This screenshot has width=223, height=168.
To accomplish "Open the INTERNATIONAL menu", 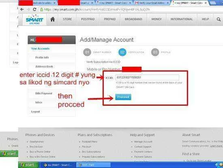I will tap(182, 19).
